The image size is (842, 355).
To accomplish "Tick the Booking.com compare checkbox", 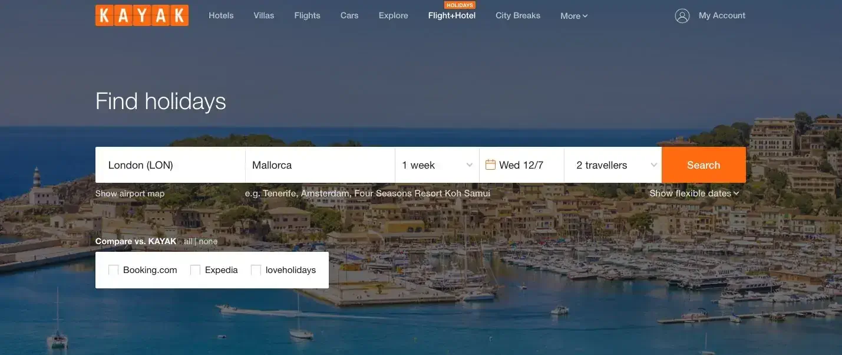I will click(114, 270).
